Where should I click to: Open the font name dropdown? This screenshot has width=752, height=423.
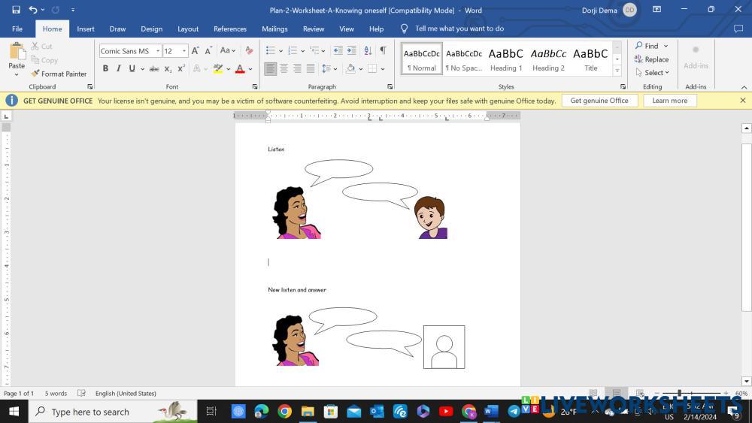tap(158, 51)
